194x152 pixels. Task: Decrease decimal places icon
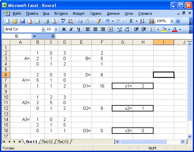pyautogui.click(x=127, y=29)
